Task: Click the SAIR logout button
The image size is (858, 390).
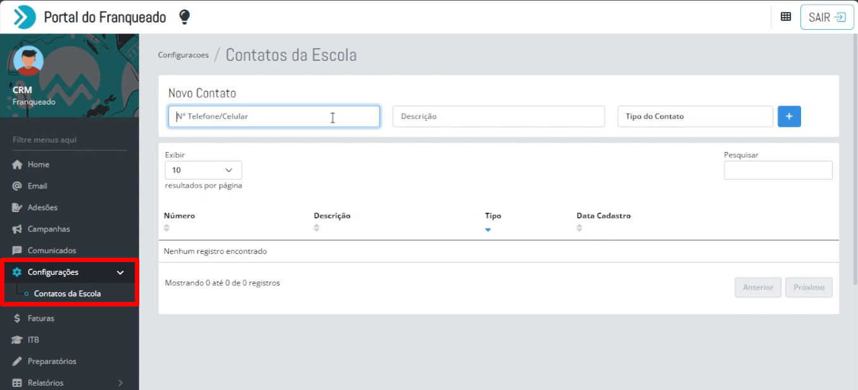Action: click(x=827, y=17)
